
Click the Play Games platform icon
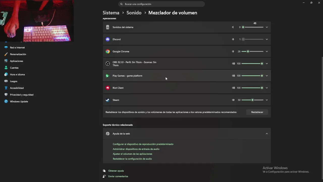coord(108,76)
